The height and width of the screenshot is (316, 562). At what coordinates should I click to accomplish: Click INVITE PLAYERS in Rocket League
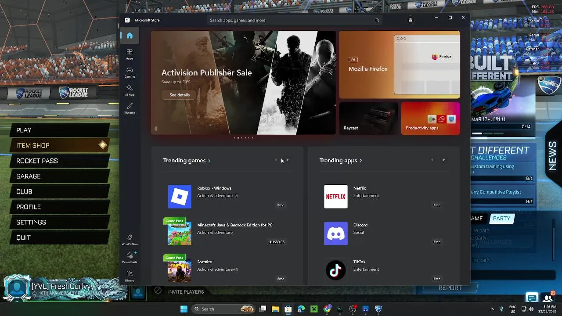(x=186, y=292)
